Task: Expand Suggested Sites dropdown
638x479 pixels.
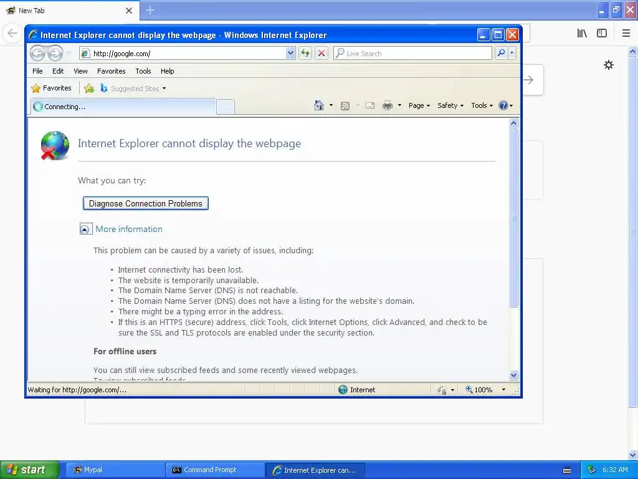Action: (164, 89)
